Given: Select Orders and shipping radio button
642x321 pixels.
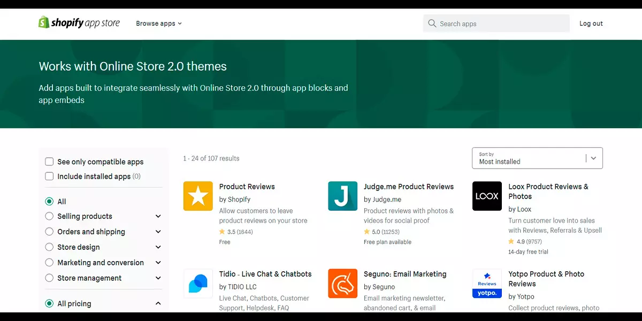Looking at the screenshot, I should point(49,232).
